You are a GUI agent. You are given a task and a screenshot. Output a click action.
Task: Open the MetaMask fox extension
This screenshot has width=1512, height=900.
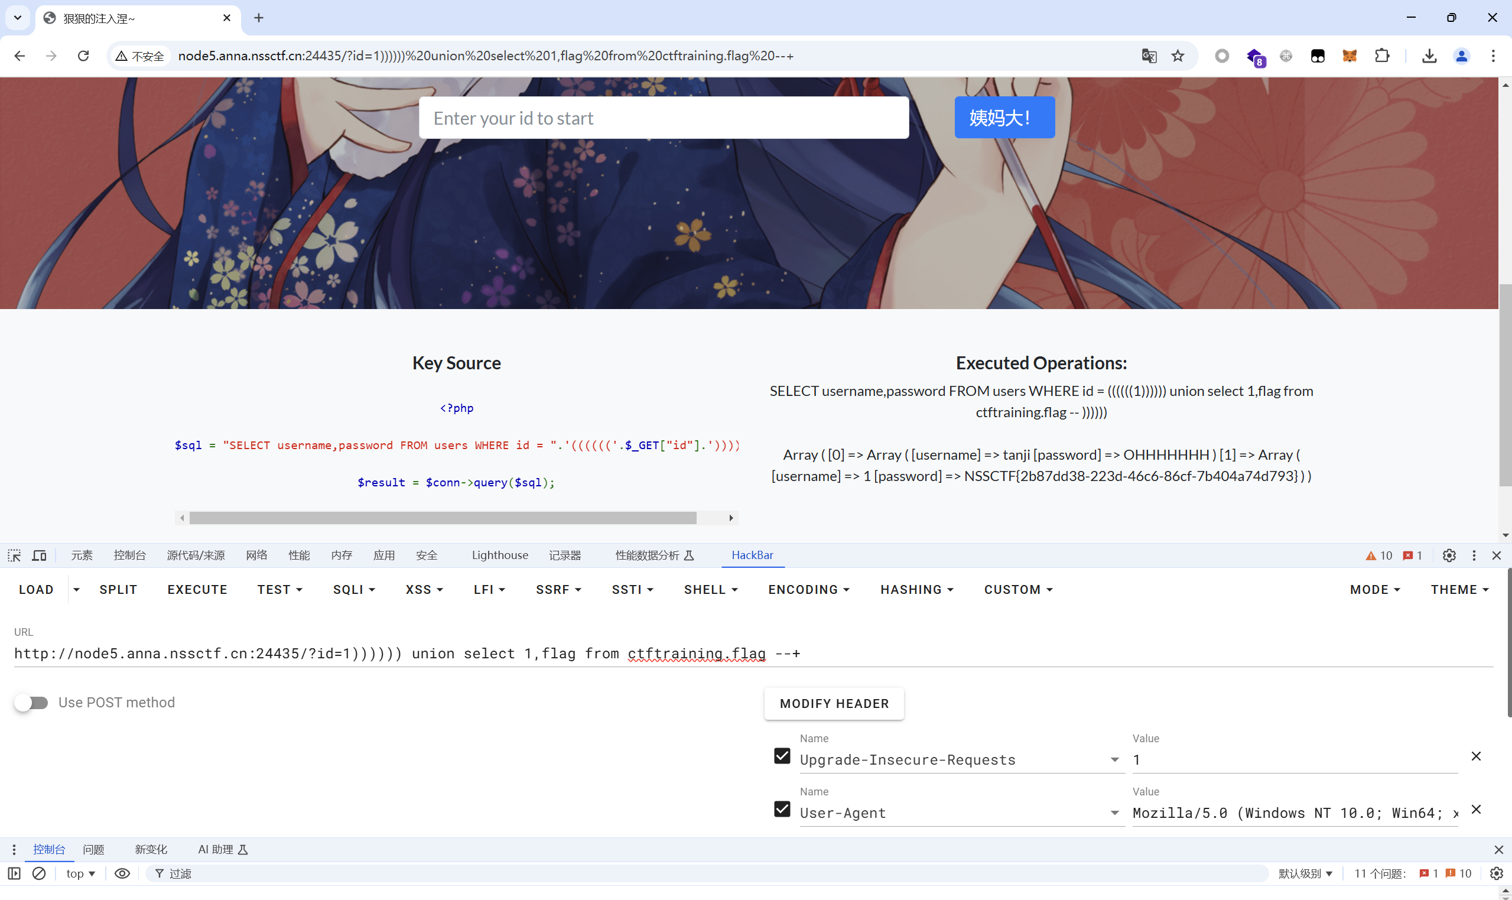1350,56
